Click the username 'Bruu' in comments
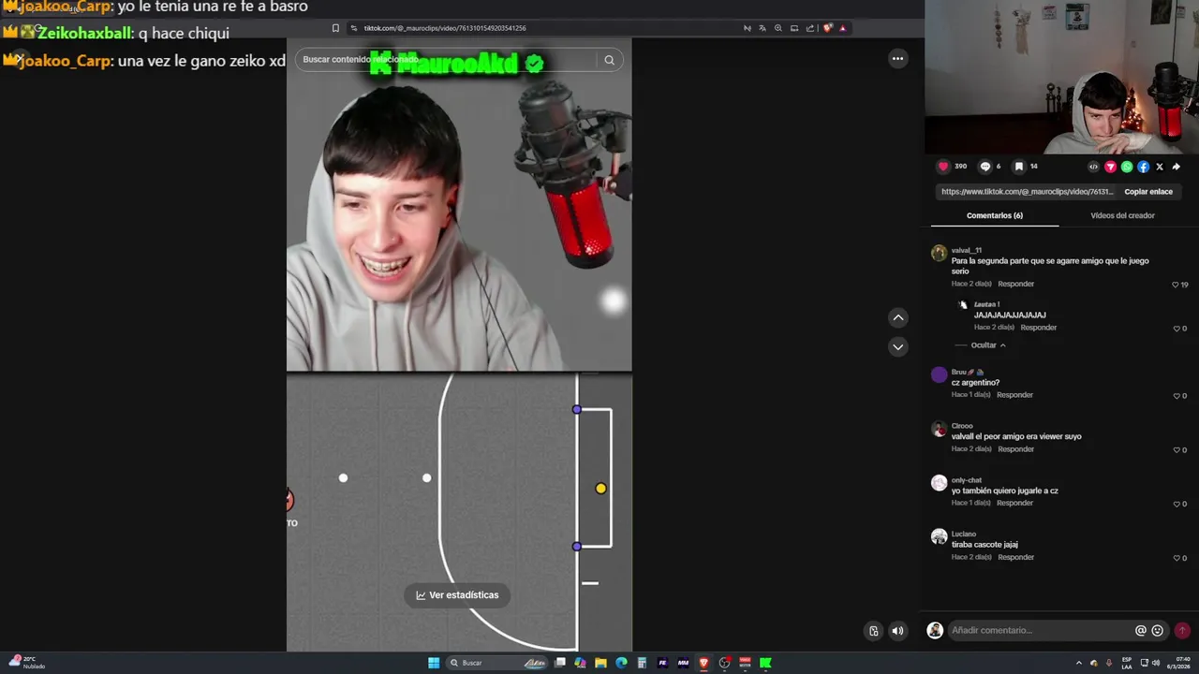The width and height of the screenshot is (1199, 674). pyautogui.click(x=958, y=373)
